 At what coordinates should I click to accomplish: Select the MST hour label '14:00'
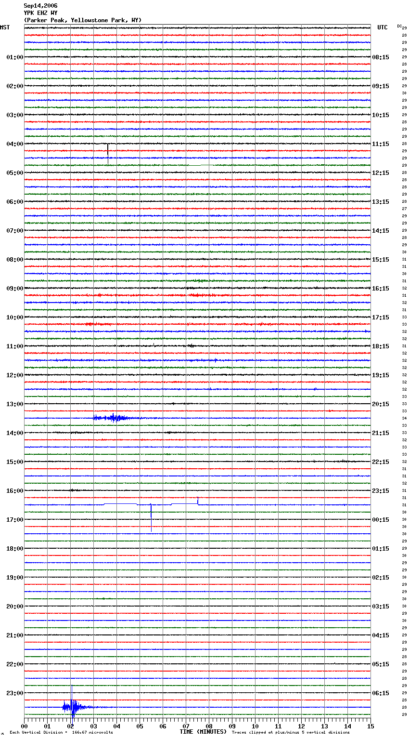15,433
